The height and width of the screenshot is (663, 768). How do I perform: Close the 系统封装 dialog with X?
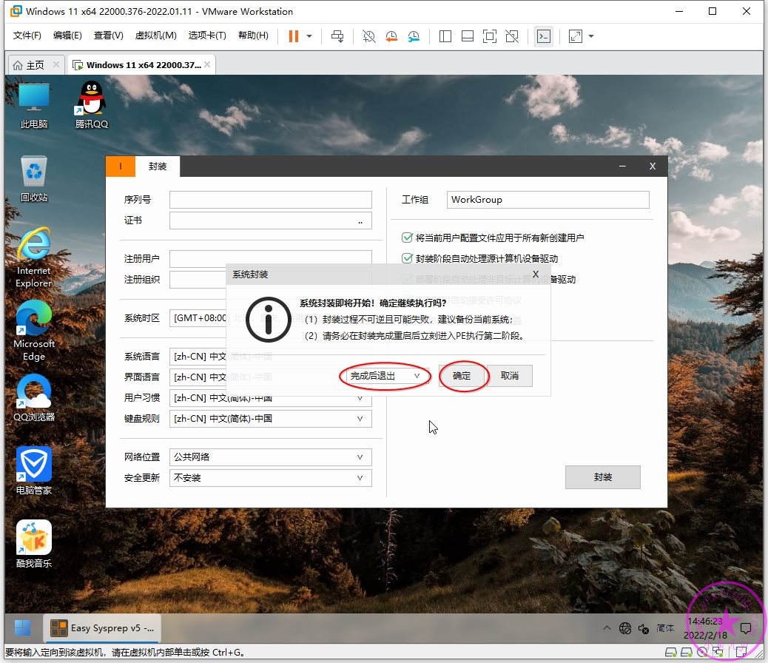click(x=536, y=274)
